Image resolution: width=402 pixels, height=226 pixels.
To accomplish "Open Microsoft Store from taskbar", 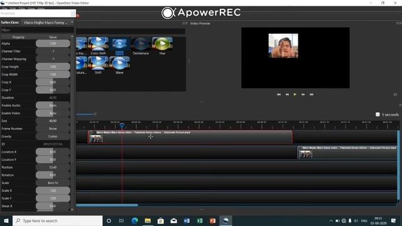I will pos(161,220).
